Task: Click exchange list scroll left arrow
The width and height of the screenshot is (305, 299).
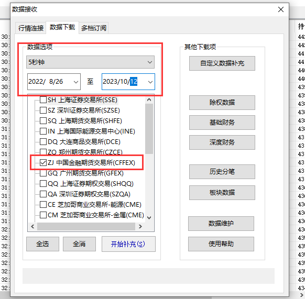Action: pos(32,227)
